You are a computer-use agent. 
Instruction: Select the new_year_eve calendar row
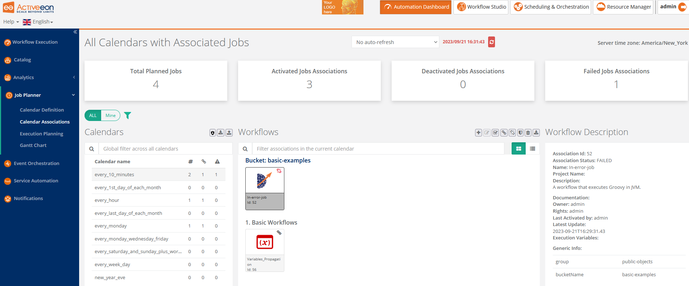[x=159, y=277]
